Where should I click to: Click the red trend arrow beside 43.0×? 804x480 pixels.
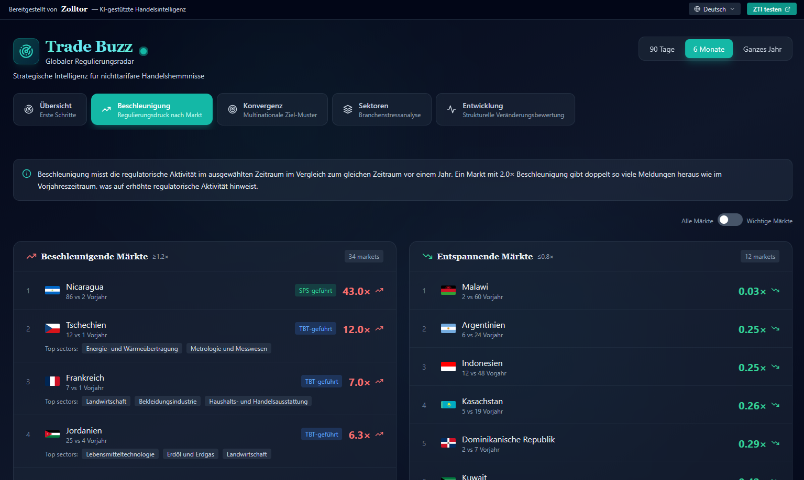click(x=379, y=291)
